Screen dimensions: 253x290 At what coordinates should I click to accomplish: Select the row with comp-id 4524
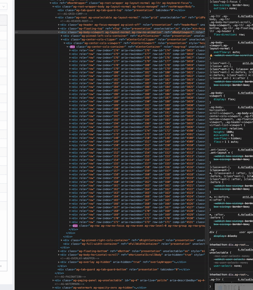137,196
